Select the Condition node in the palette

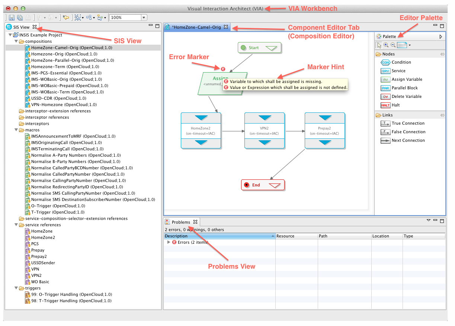[401, 63]
